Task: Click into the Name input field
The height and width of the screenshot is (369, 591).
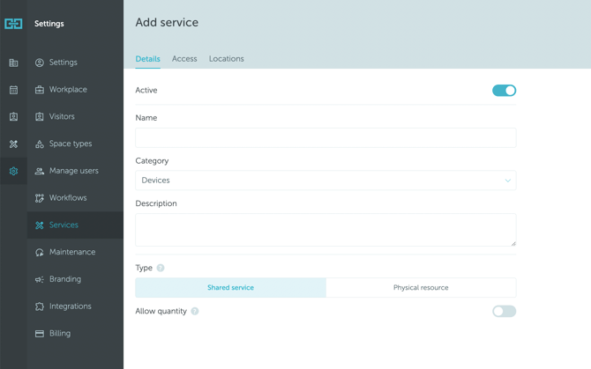Action: 325,137
